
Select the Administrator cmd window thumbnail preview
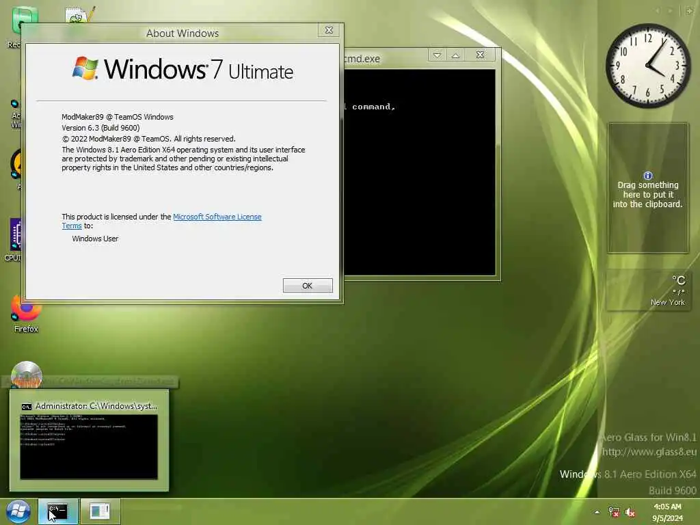click(x=89, y=440)
